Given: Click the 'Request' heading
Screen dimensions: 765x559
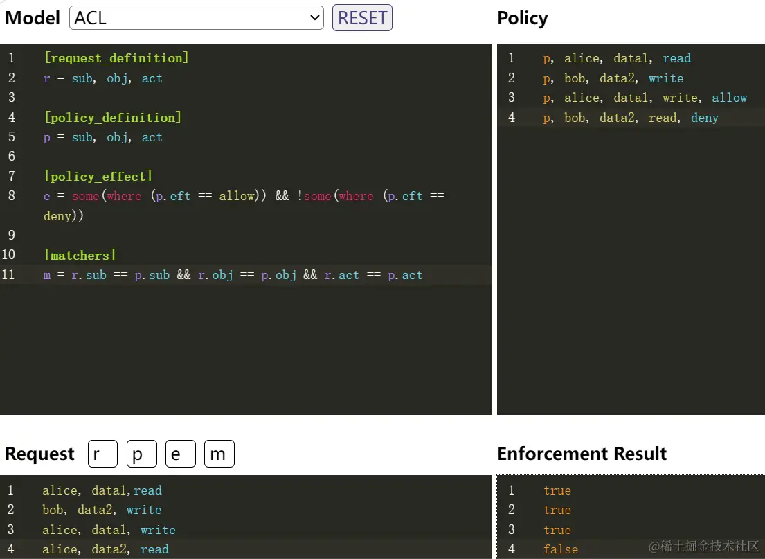Looking at the screenshot, I should click(x=39, y=454).
